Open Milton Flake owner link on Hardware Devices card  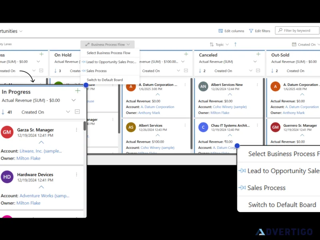pos(28,203)
